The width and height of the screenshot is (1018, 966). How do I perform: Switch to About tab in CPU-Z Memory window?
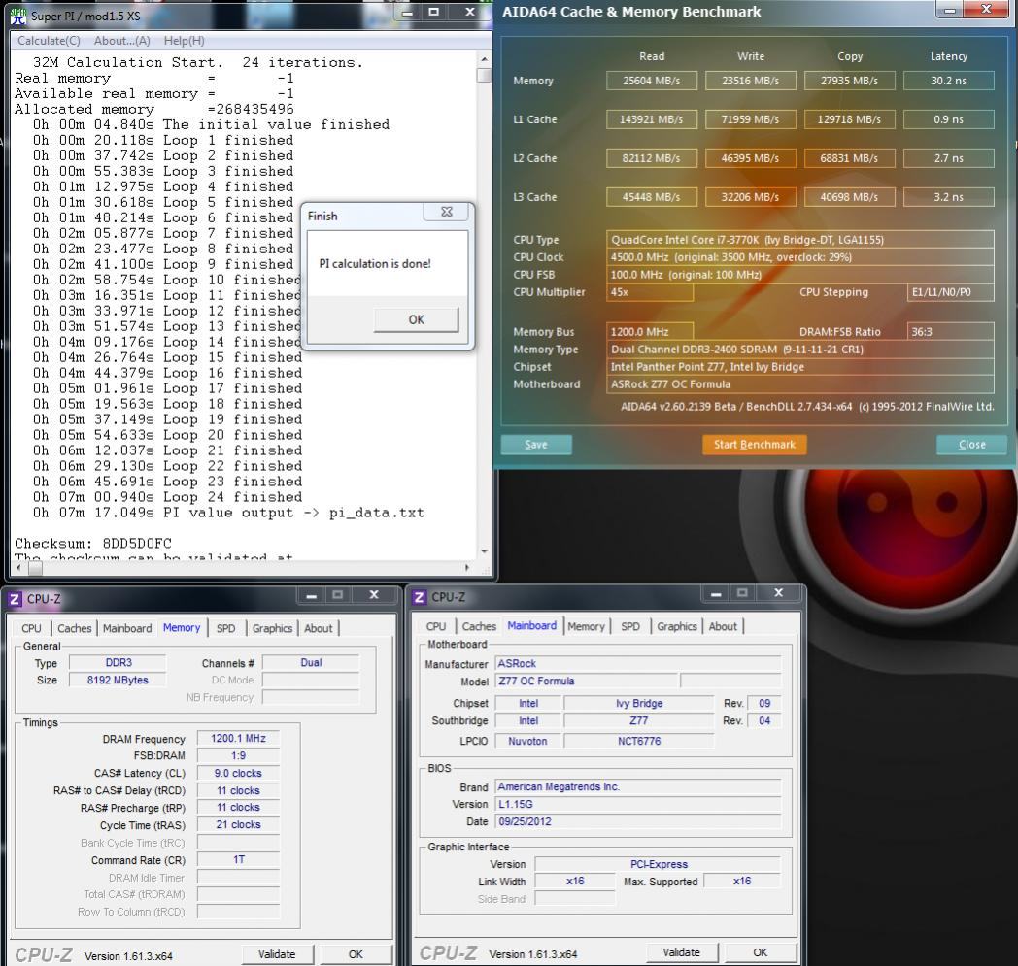(319, 628)
